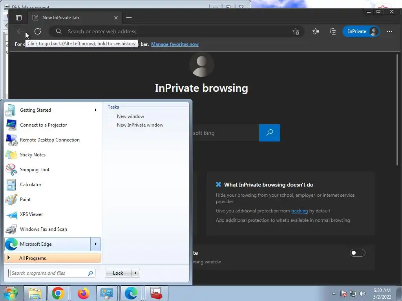Open the Collections icon in Edge toolbar
The image size is (402, 301).
(333, 31)
